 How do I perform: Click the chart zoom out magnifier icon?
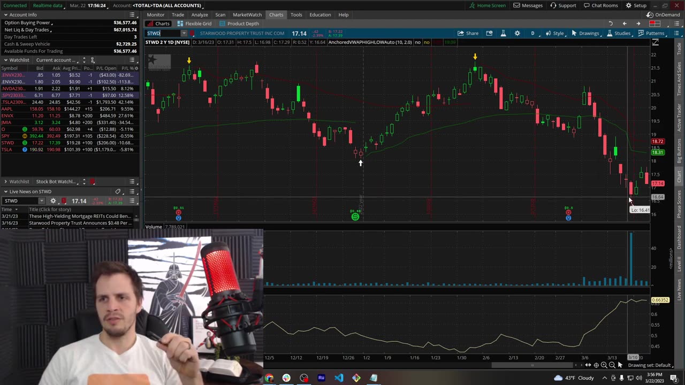[612, 365]
